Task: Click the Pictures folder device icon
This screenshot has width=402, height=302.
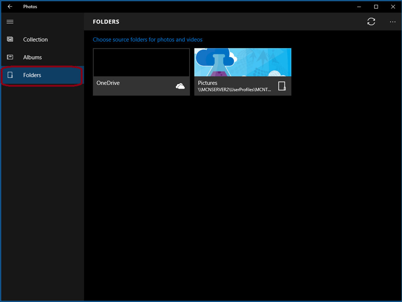Action: (x=282, y=86)
